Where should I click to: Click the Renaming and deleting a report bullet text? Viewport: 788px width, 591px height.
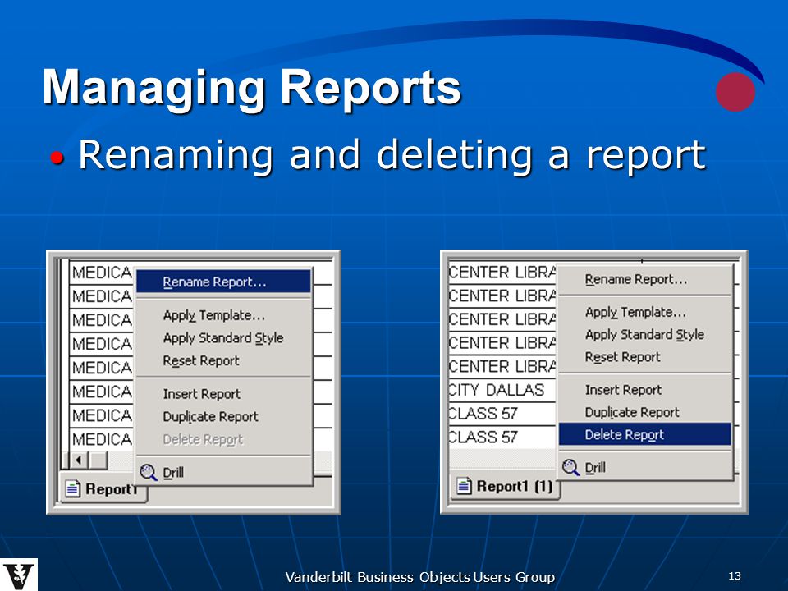tap(392, 156)
